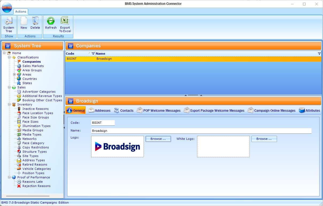
Task: Click the Countries globe icon
Action: [x=19, y=79]
